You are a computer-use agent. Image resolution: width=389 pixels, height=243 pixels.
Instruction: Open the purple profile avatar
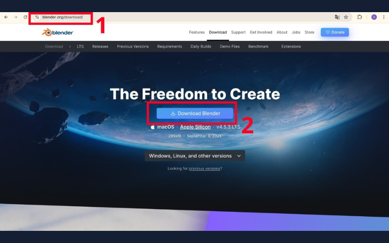coord(374,17)
